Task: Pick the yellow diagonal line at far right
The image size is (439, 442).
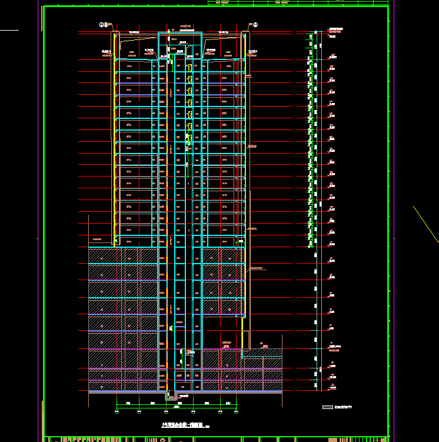Action: click(425, 222)
